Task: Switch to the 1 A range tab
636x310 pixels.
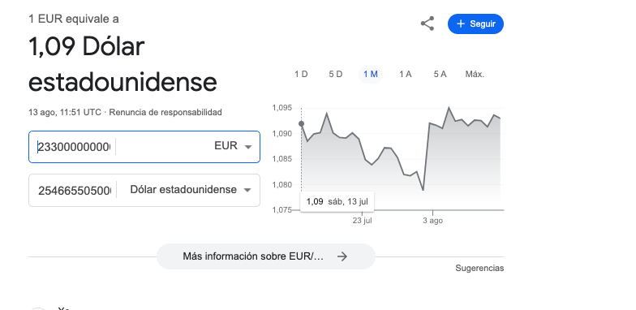Action: point(406,75)
